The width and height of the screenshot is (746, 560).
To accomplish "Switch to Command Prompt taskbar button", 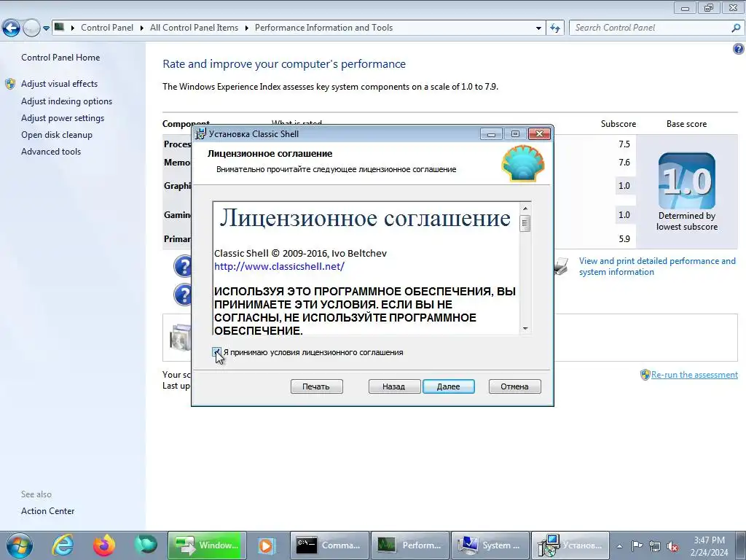I will 329,545.
